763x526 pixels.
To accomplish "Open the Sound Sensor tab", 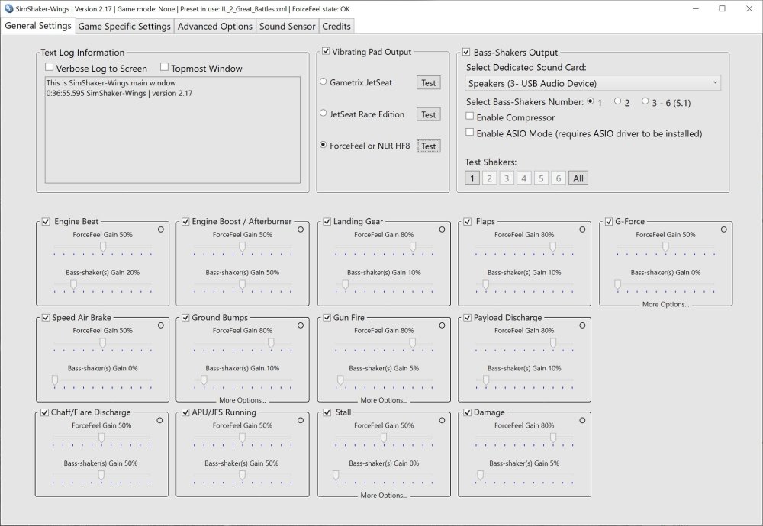I will click(x=287, y=26).
